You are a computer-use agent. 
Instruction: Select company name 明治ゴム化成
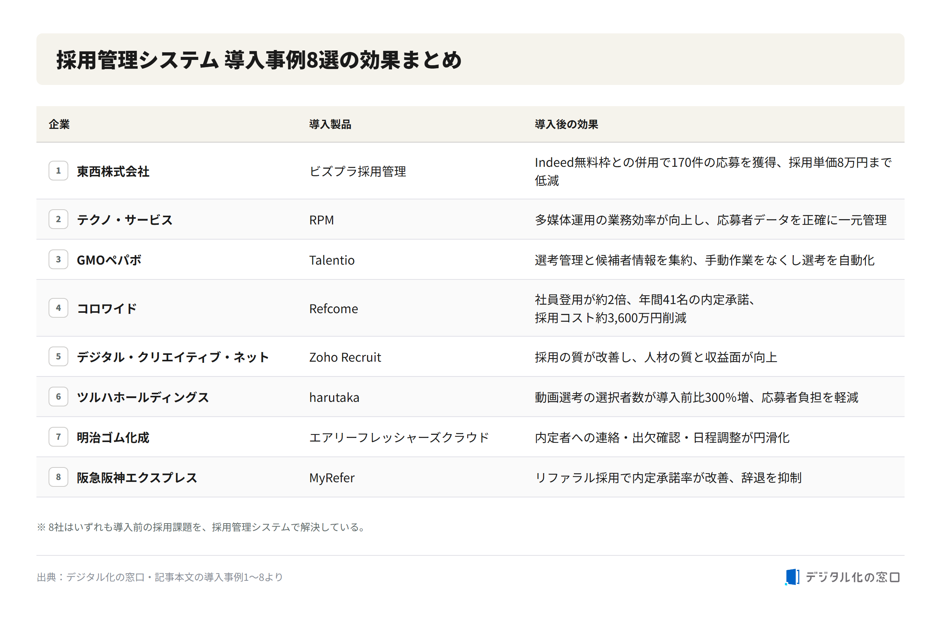pos(113,437)
